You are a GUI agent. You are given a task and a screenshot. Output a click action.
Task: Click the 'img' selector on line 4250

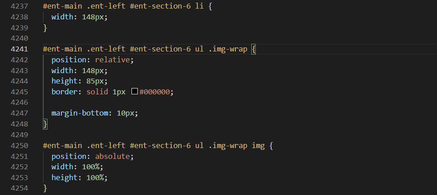point(258,145)
